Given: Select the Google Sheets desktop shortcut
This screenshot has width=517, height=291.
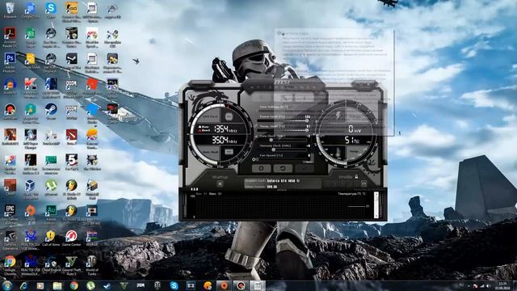Looking at the screenshot, I should 31,37.
